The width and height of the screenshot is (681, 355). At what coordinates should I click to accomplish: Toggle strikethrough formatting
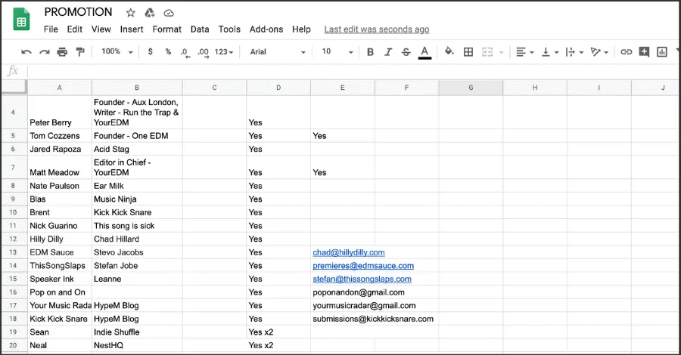[406, 52]
